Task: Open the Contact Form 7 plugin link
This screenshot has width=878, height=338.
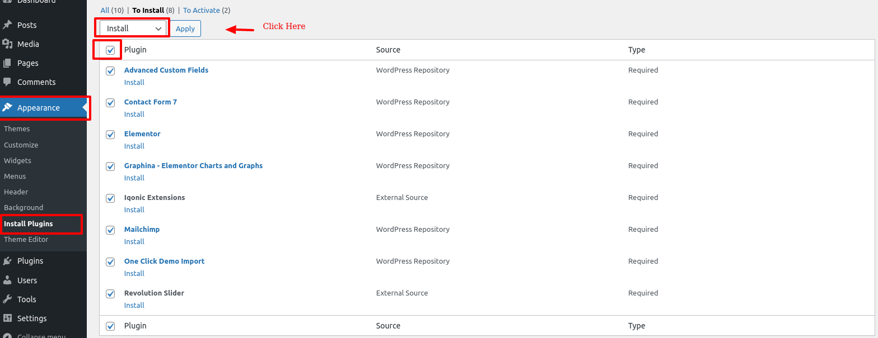Action: pos(151,102)
